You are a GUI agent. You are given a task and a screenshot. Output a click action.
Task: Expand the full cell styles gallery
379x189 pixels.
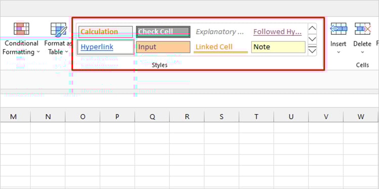(312, 50)
